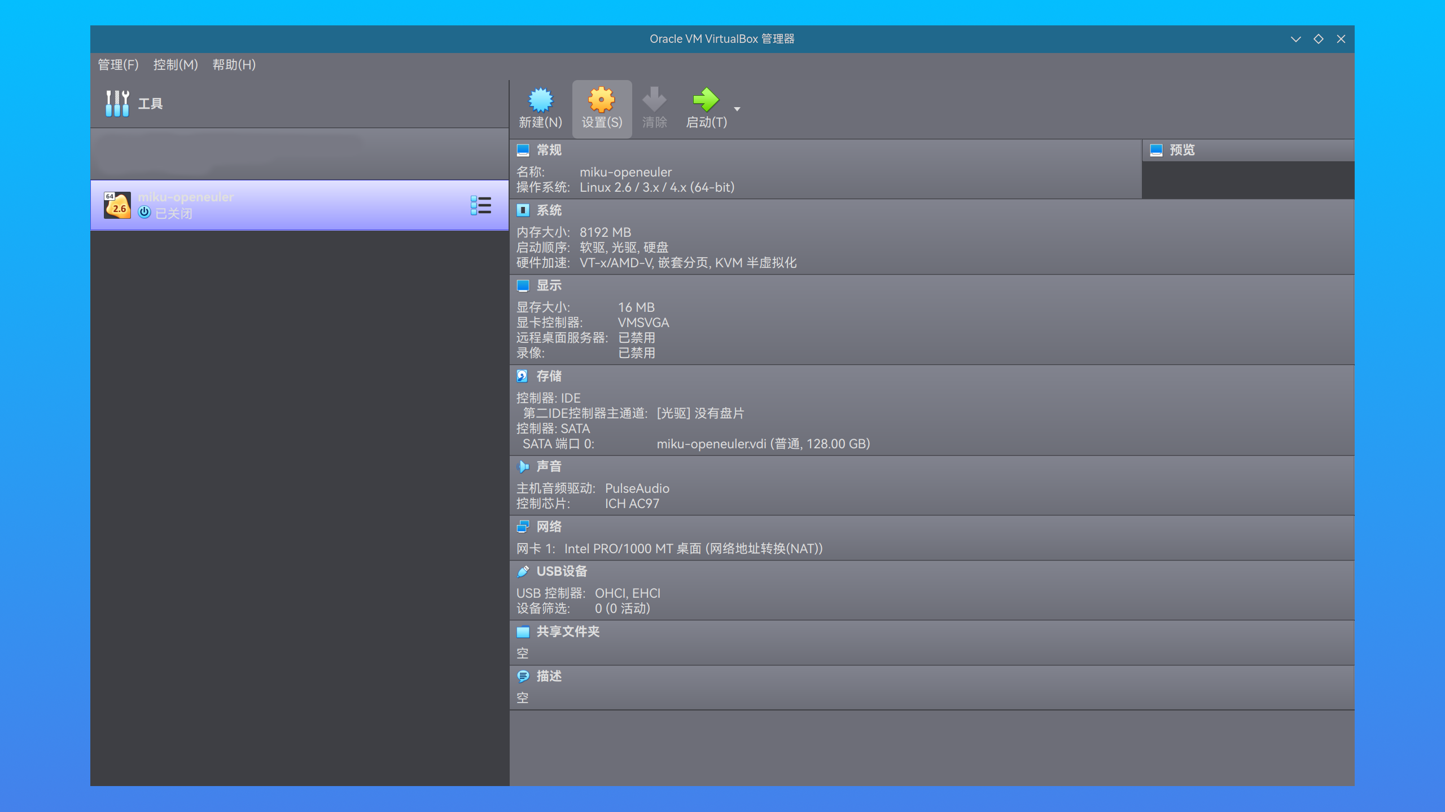This screenshot has height=812, width=1445.
Task: Close the VirtualBox manager window
Action: coord(1341,39)
